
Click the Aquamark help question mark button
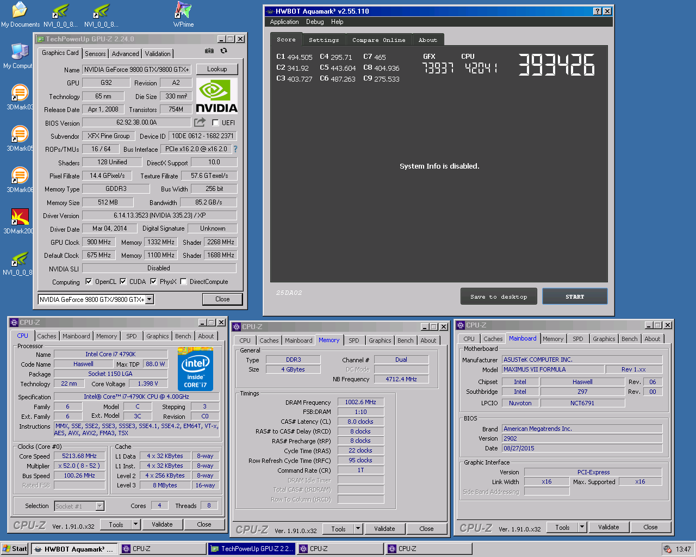click(x=598, y=11)
